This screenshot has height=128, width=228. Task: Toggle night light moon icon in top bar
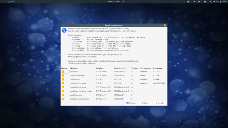tap(211, 2)
